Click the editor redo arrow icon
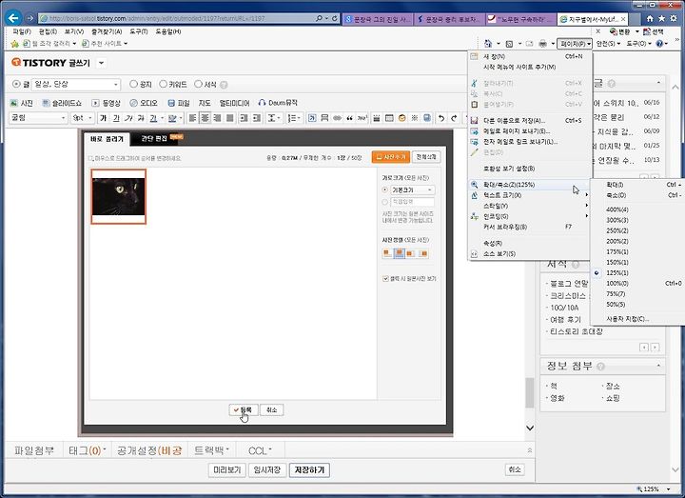The height and width of the screenshot is (498, 685). (454, 118)
